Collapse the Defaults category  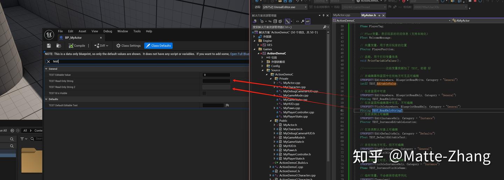click(46, 99)
